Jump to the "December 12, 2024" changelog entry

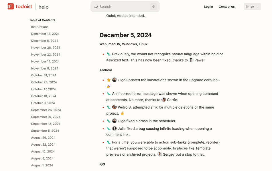click(x=45, y=34)
